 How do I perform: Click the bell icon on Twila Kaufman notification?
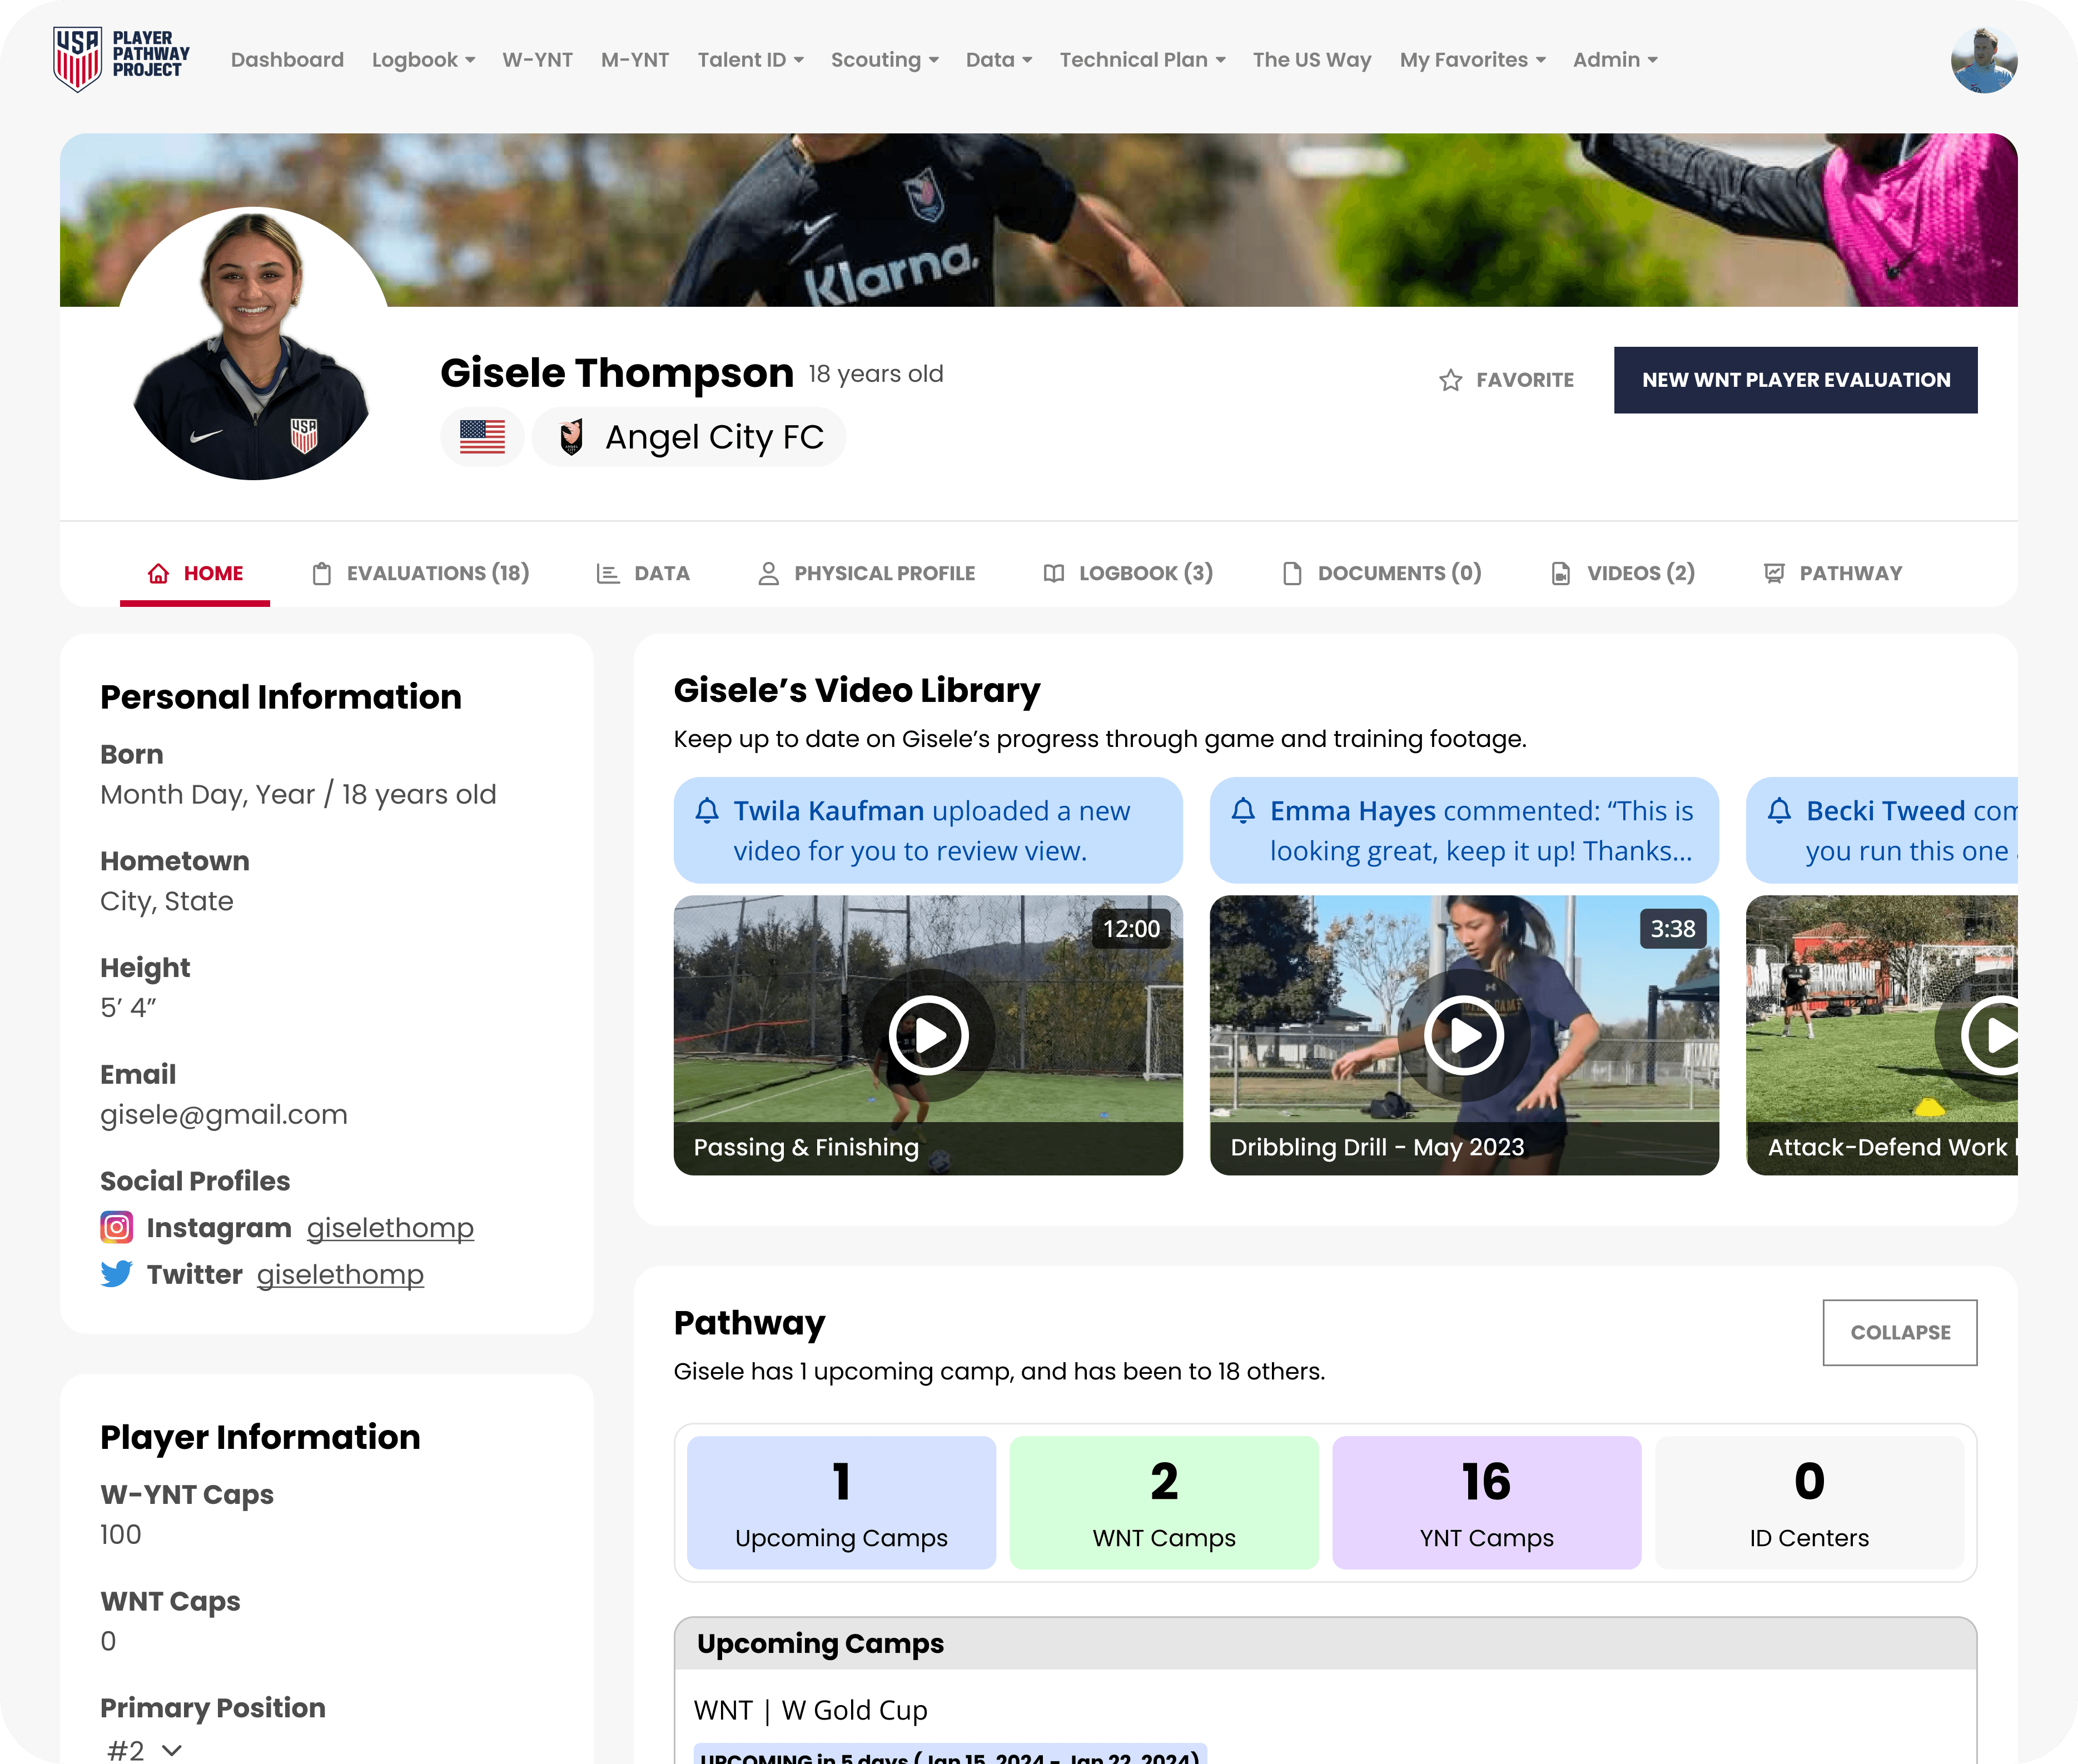pyautogui.click(x=707, y=811)
